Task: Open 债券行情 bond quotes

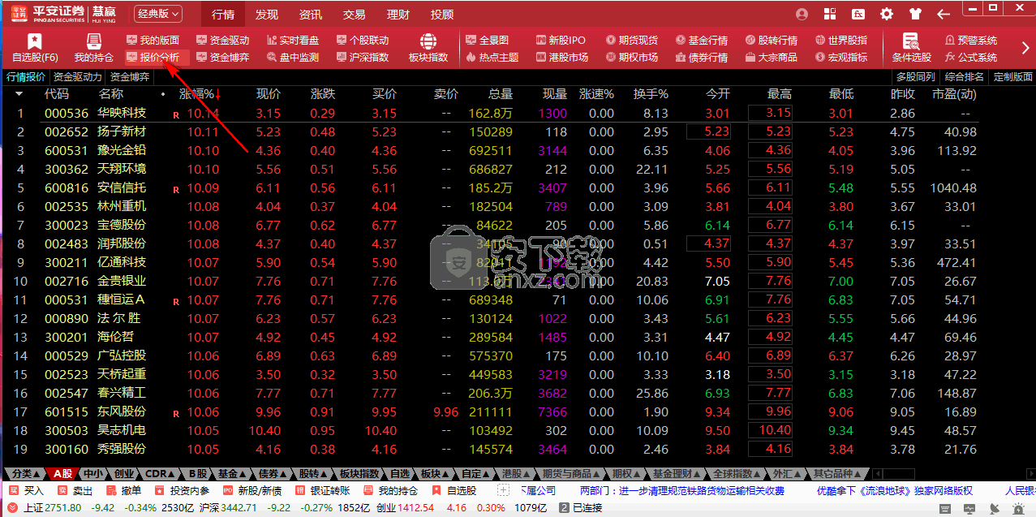Action: click(x=701, y=58)
